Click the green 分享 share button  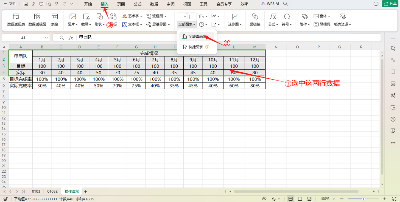[x=390, y=4]
